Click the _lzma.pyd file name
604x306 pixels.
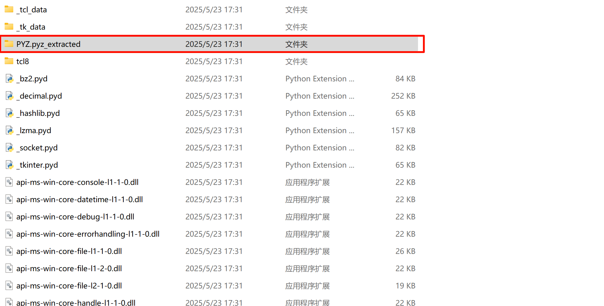point(34,131)
